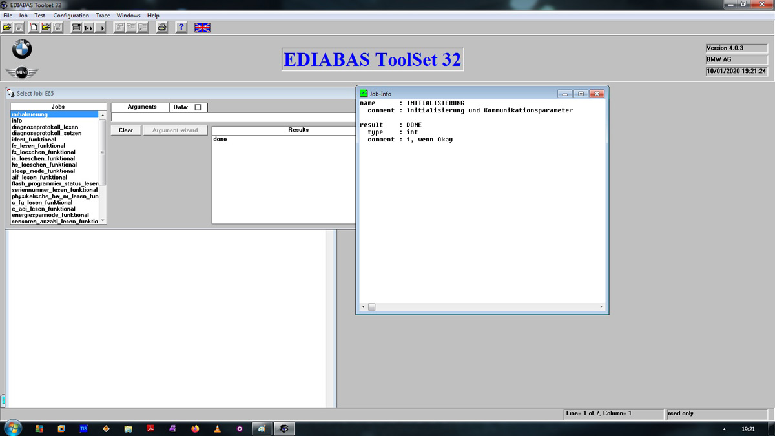Select the 'energiesparmode_funktional' job
Image resolution: width=775 pixels, height=436 pixels.
pos(55,215)
